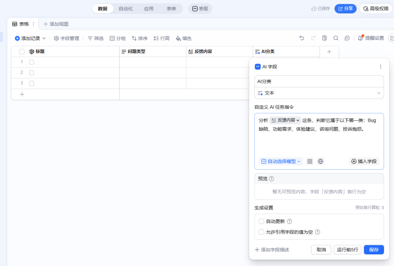Switch to the 应用 tab
The width and height of the screenshot is (394, 266).
click(x=148, y=9)
